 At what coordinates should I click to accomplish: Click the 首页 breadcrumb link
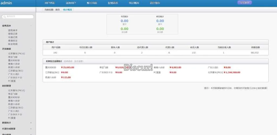[57, 10]
